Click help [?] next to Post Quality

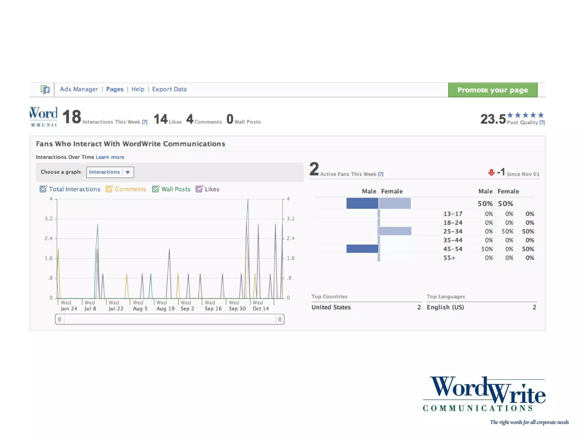(542, 123)
